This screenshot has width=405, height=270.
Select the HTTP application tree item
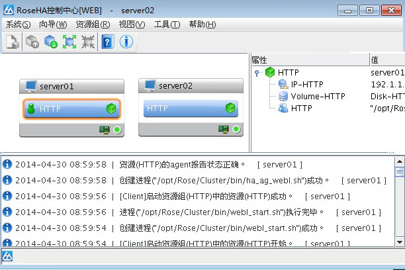(x=301, y=108)
